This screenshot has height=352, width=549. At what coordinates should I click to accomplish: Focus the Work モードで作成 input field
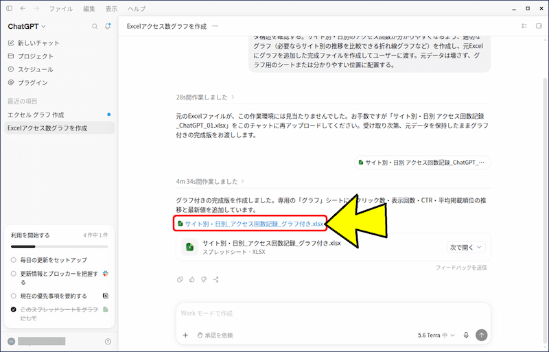click(x=333, y=313)
